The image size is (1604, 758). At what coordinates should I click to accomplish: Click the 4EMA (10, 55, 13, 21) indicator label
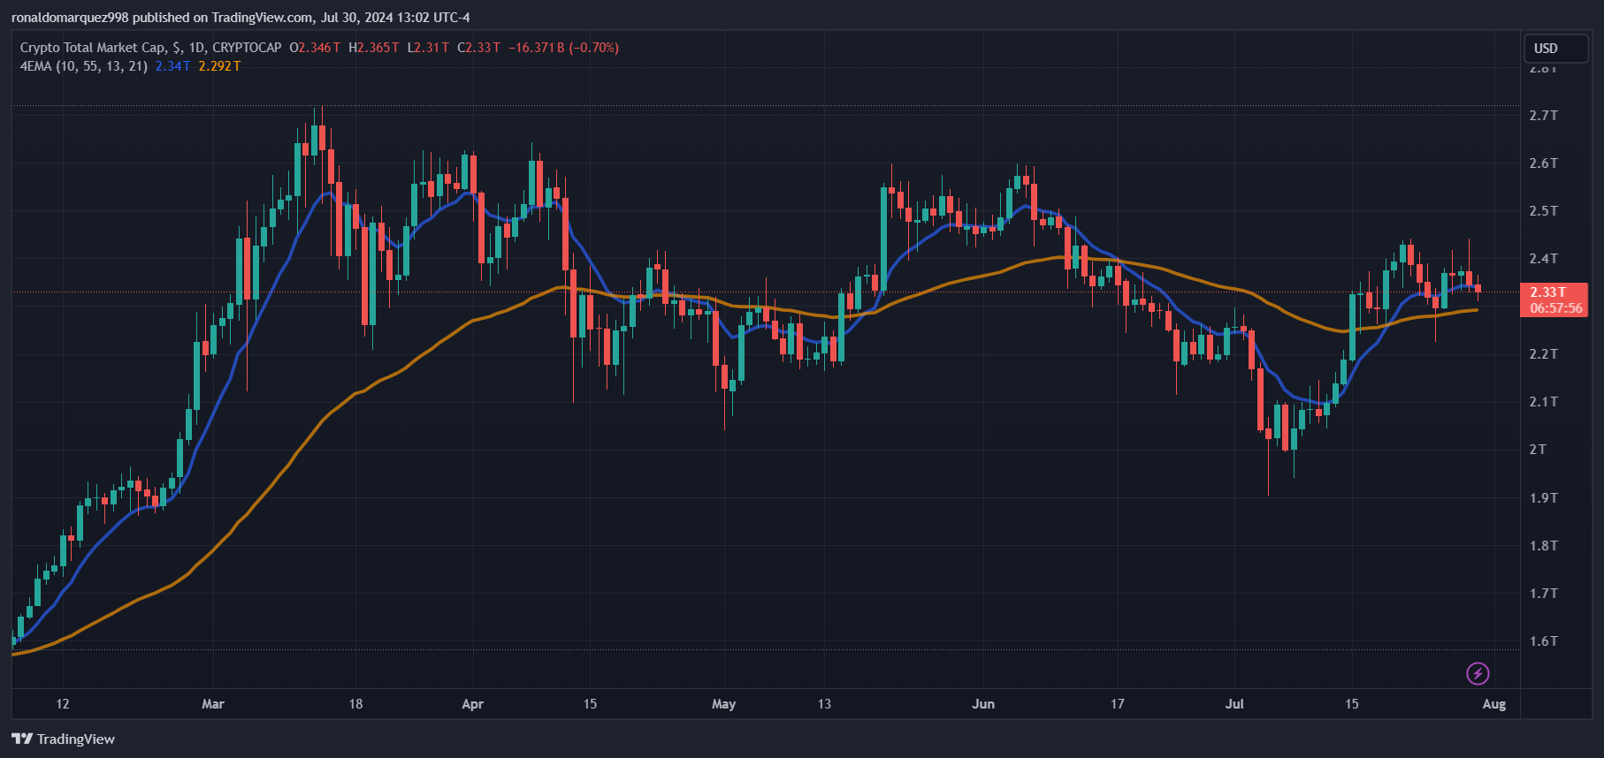[84, 66]
